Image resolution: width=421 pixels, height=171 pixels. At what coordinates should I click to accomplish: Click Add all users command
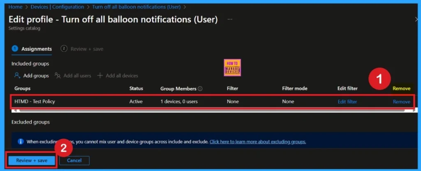77,76
